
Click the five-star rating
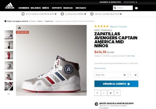click(x=101, y=26)
